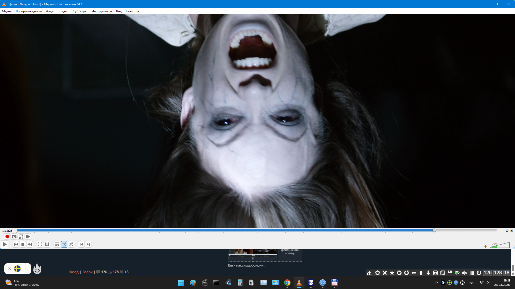Click the down arrow icon in bottom toolbar
The height and width of the screenshot is (289, 515).
click(x=428, y=273)
